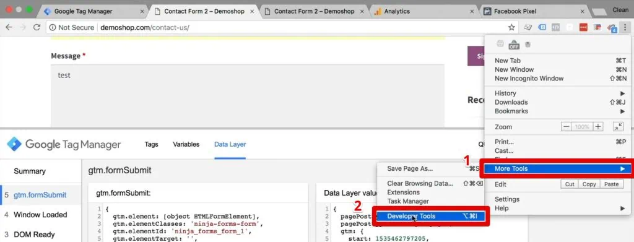Image resolution: width=634 pixels, height=242 pixels.
Task: Click the gray code brackets extension icon
Action: tap(556, 27)
